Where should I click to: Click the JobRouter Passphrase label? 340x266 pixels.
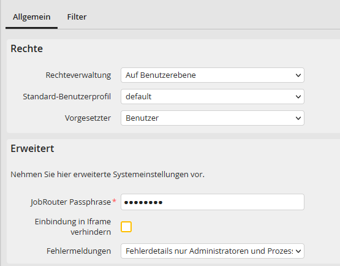[x=70, y=202]
